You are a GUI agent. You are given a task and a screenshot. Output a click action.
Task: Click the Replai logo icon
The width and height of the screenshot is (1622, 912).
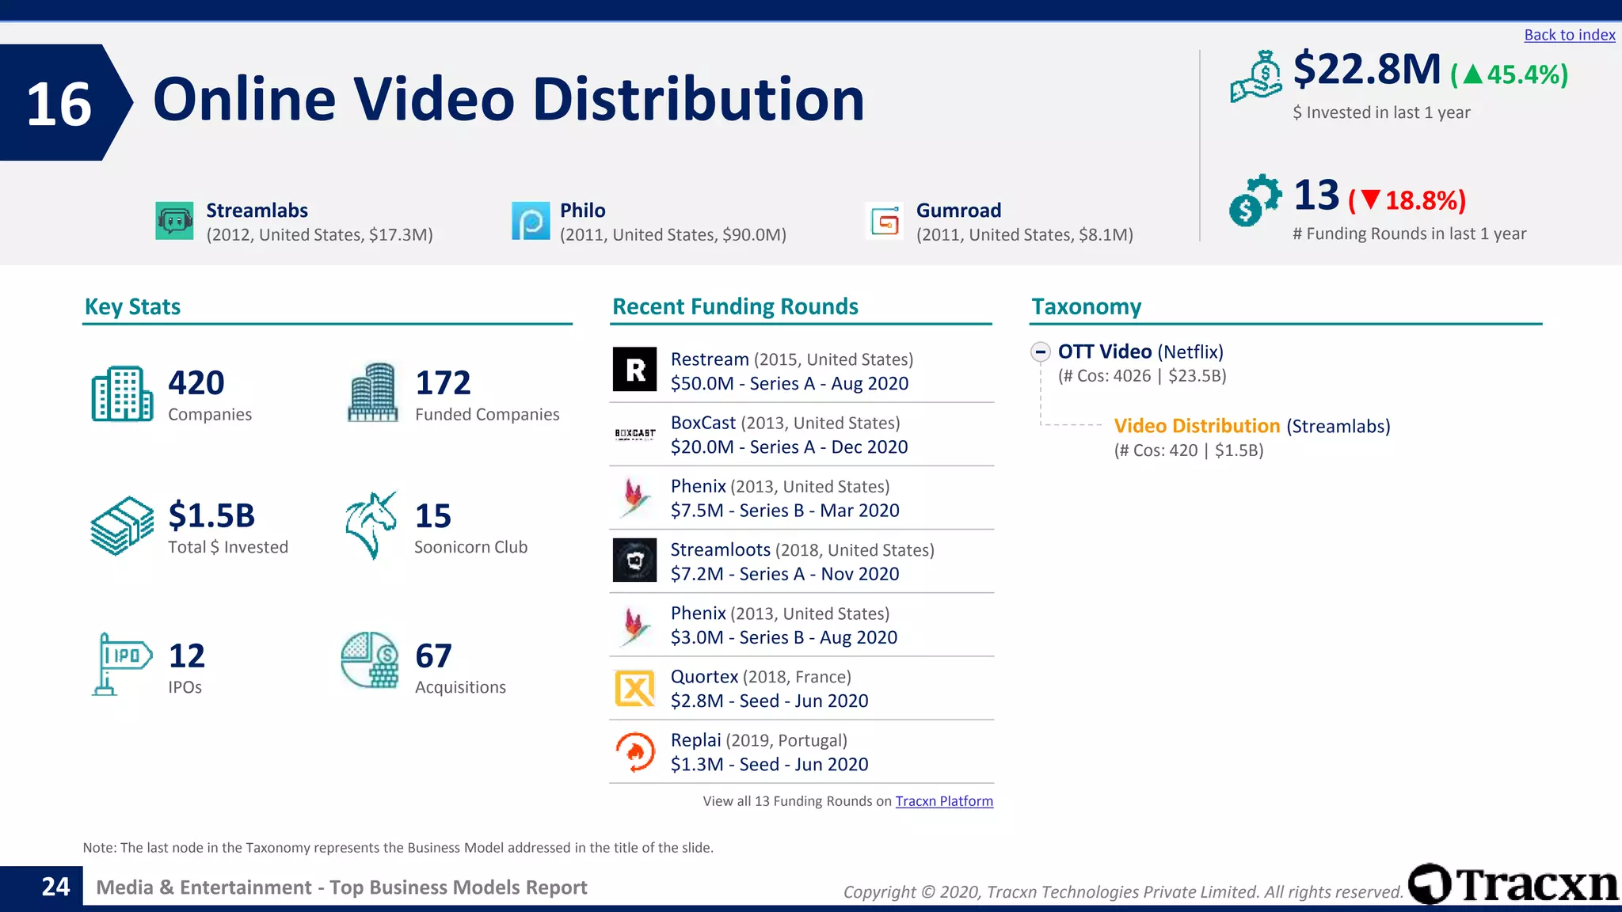[635, 752]
